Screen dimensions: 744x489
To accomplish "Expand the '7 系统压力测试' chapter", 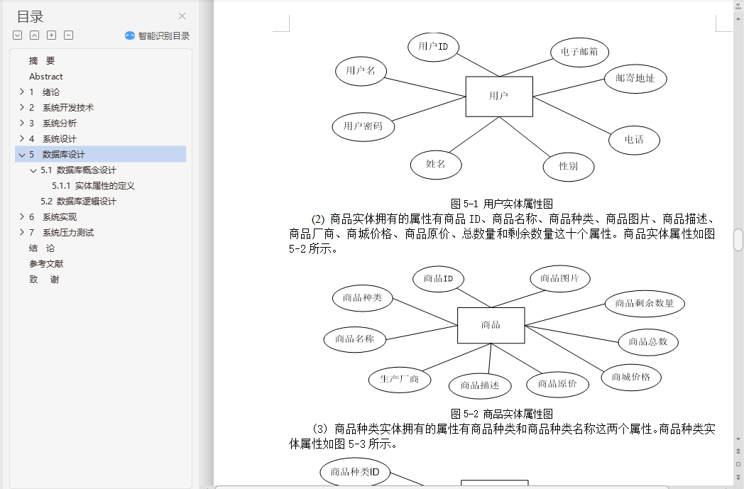I will (x=22, y=232).
